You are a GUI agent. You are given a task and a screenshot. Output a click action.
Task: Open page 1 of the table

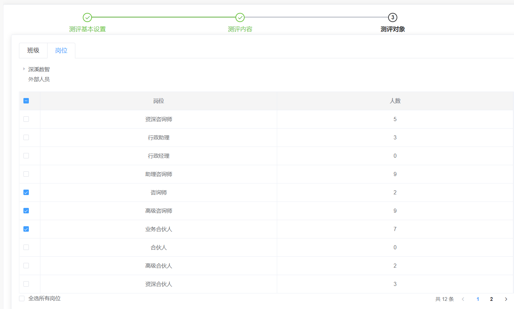click(478, 299)
